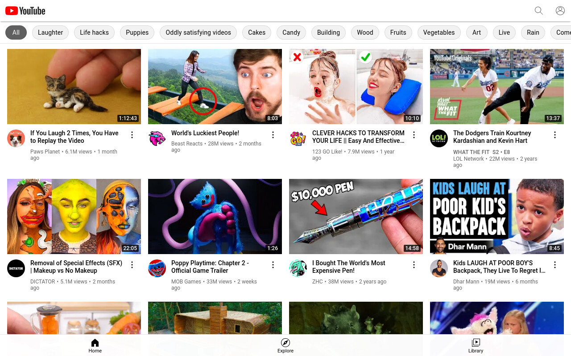Play the $10,000 pen thumbnail
Viewport: 571px width, 356px height.
coord(356,216)
